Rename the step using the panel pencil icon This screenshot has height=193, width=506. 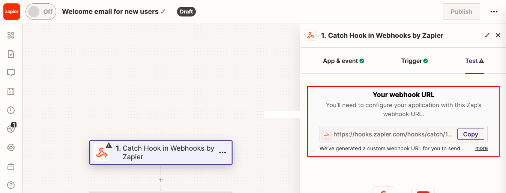click(x=487, y=35)
